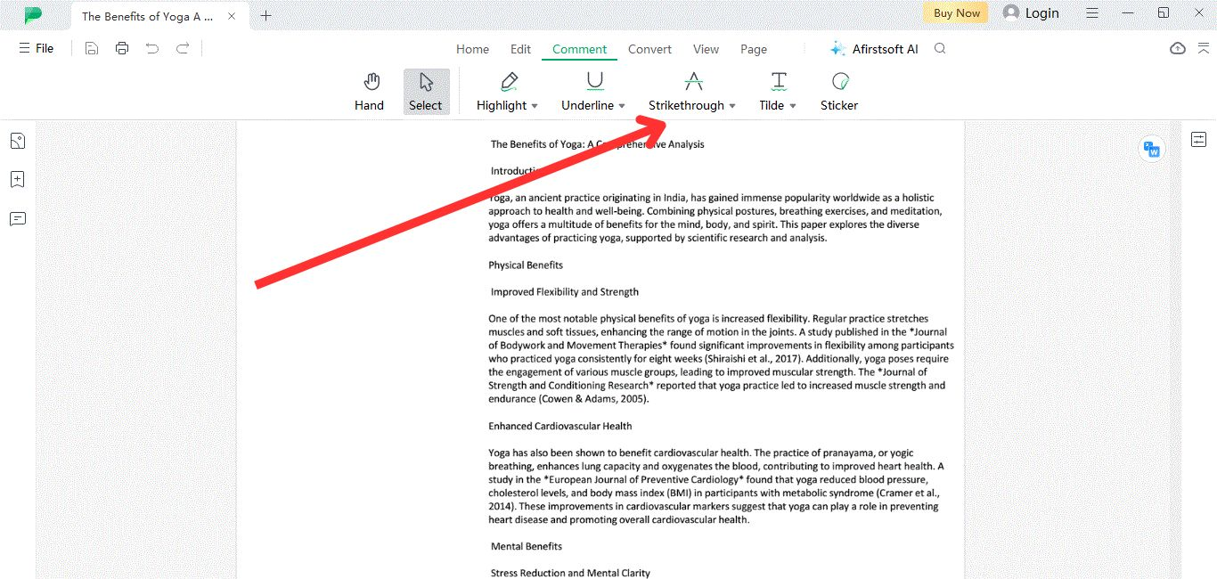Image resolution: width=1217 pixels, height=579 pixels.
Task: Expand Highlight options dropdown arrow
Action: point(535,106)
